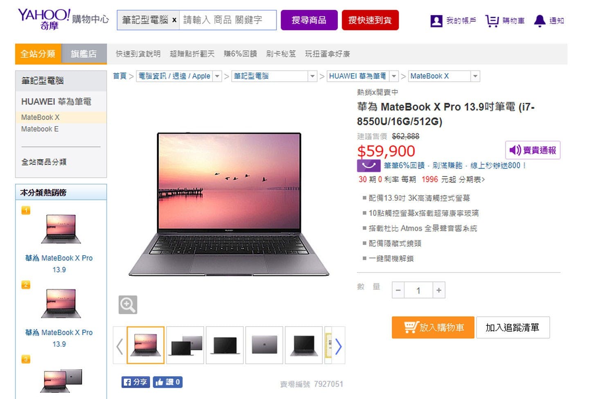Increase quantity with the plus button
The image size is (589, 399).
(438, 290)
